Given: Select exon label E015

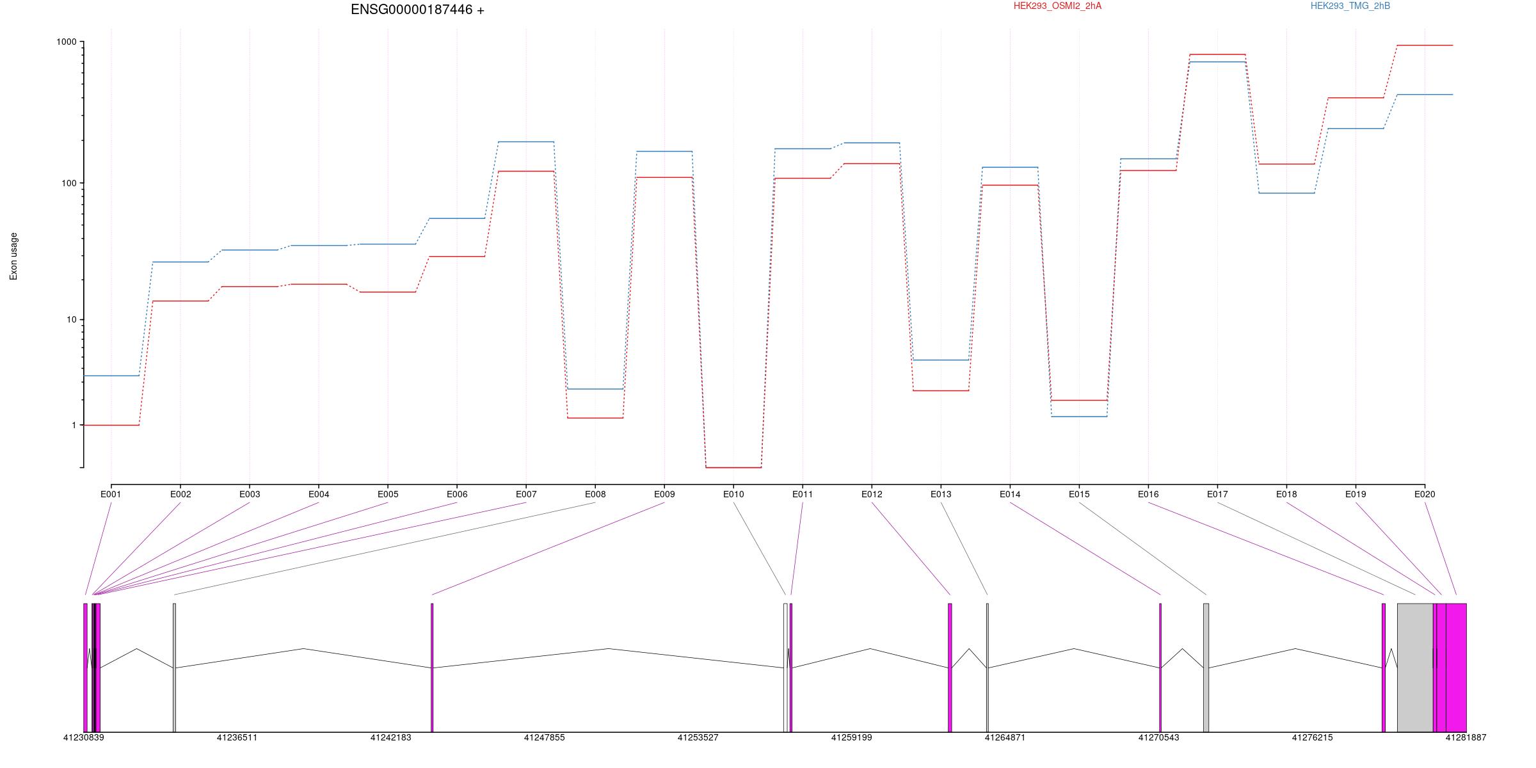Looking at the screenshot, I should point(1079,494).
